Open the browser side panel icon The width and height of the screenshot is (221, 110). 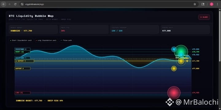(203, 4)
